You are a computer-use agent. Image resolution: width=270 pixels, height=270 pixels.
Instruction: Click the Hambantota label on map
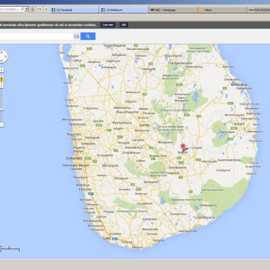tap(188, 231)
